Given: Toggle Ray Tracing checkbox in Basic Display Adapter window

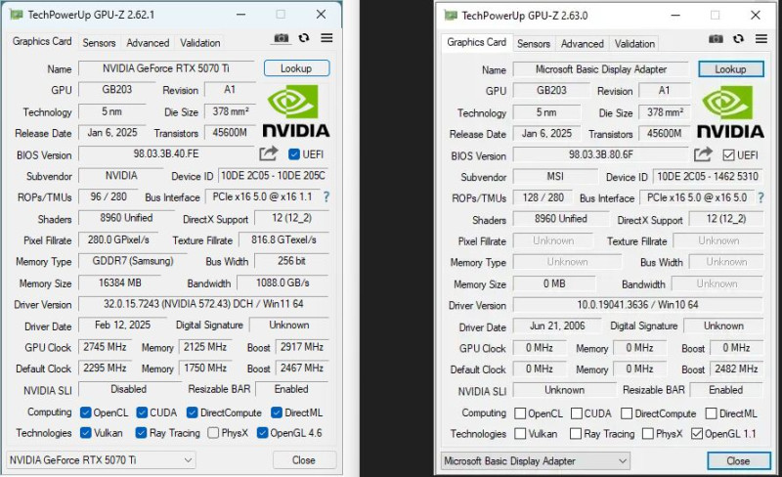Looking at the screenshot, I should [x=576, y=434].
